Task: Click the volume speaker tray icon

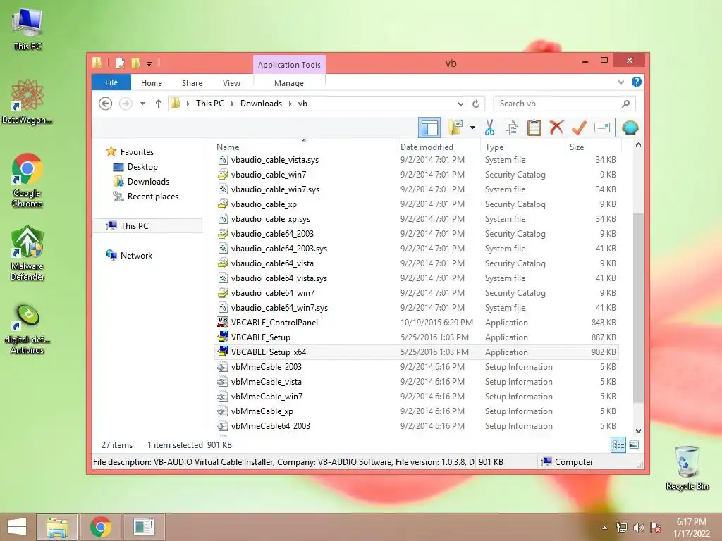Action: click(639, 528)
